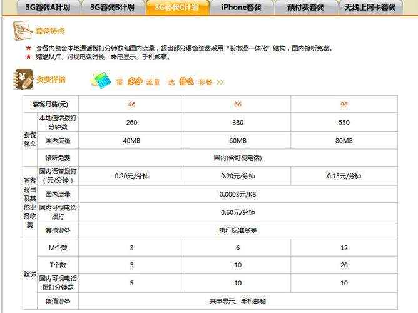Click the 0.0003元/KB cell
Screen dimensions: 418x313
tap(238, 194)
